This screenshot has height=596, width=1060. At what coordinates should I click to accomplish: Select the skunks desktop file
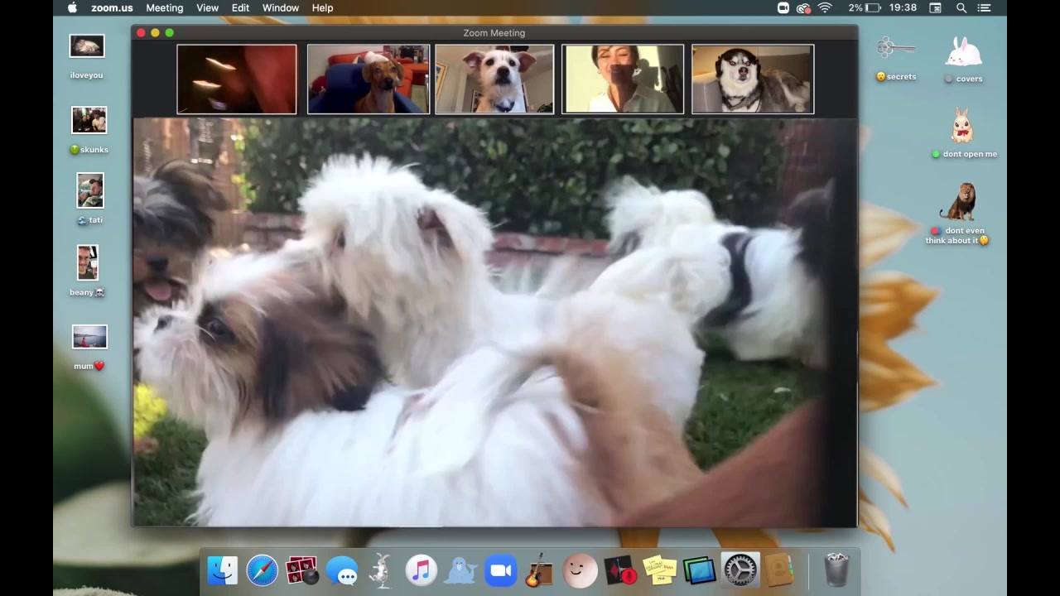point(89,131)
